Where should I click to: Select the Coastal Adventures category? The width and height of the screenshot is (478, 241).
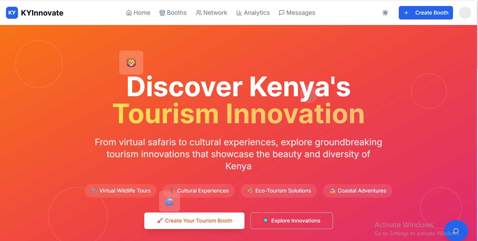(357, 190)
